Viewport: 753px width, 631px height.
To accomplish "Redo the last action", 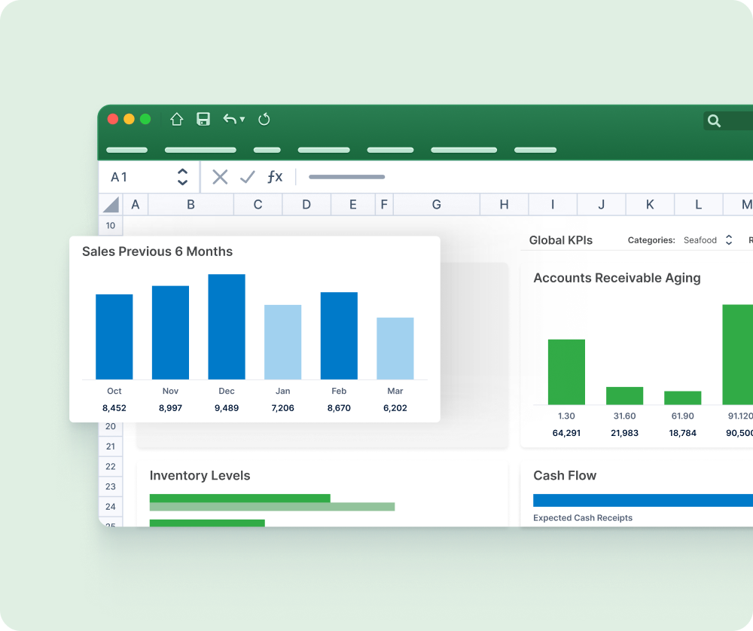I will (x=264, y=119).
